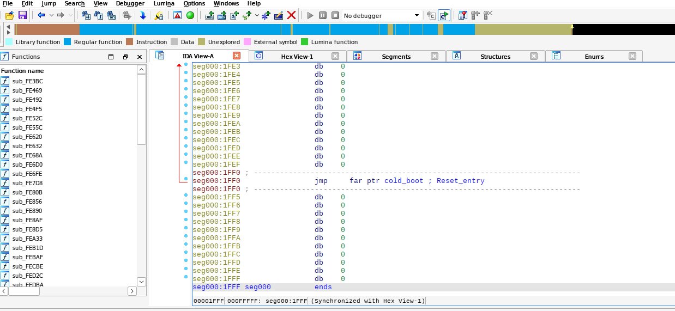The height and width of the screenshot is (311, 675).
Task: Expand dropdown next to green S icon
Action: click(256, 15)
